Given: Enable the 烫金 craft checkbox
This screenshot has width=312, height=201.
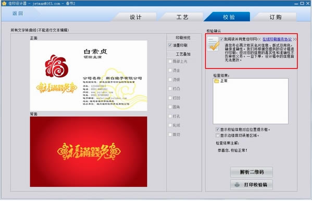Looking at the screenshot, I should tap(170, 70).
